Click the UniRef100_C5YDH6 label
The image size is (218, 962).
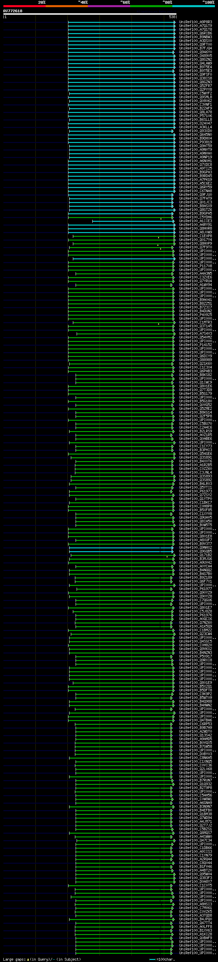click(196, 217)
